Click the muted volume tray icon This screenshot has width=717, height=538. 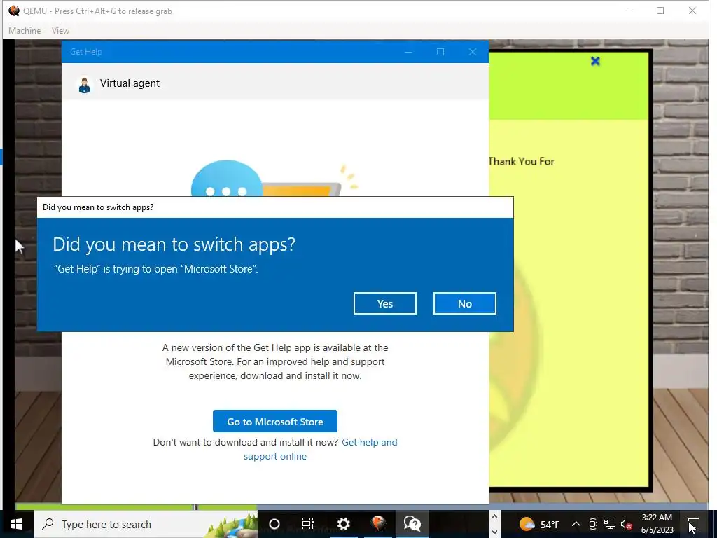[x=626, y=524]
